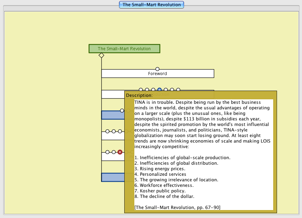Screen dimensions: 302x218
Task: Click the diamond connector under the root node
Action: [x=101, y=55]
